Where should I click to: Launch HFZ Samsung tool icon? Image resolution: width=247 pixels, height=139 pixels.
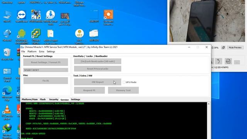coord(80,37)
